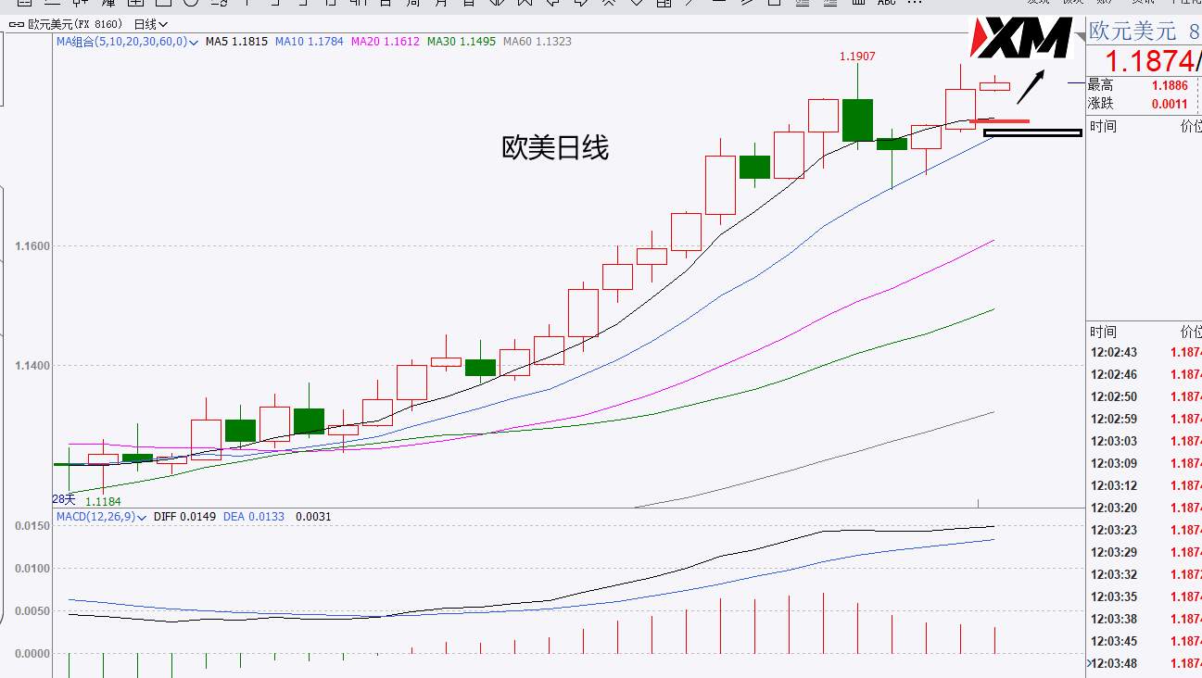Expand the MA组合(5,10,20,30,60,0) indicator dropdown

(x=127, y=42)
